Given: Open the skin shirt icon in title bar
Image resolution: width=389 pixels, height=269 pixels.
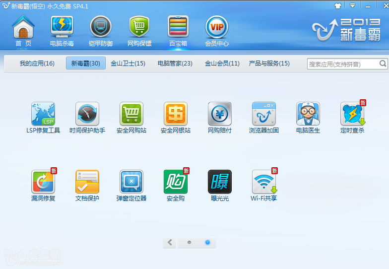Looking at the screenshot, I should coord(338,6).
